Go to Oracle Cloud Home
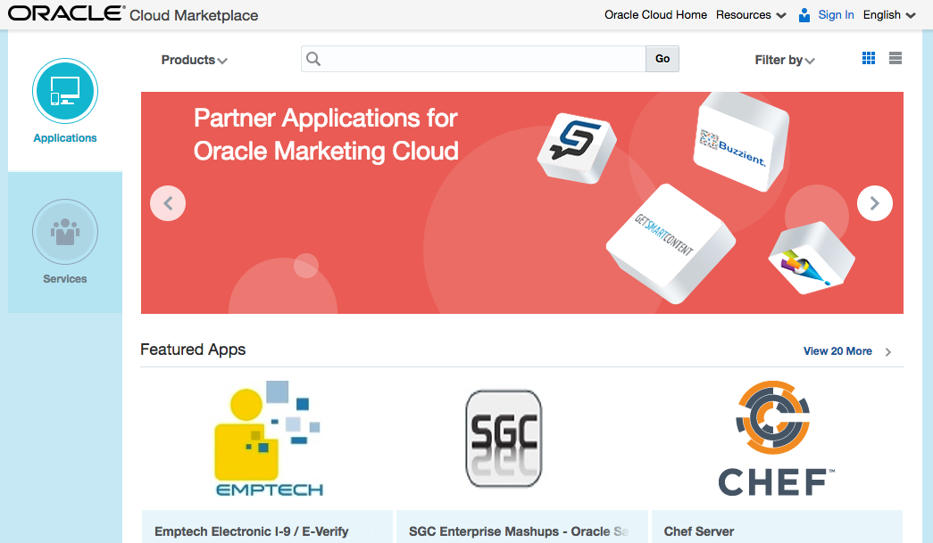933x543 pixels. click(655, 15)
